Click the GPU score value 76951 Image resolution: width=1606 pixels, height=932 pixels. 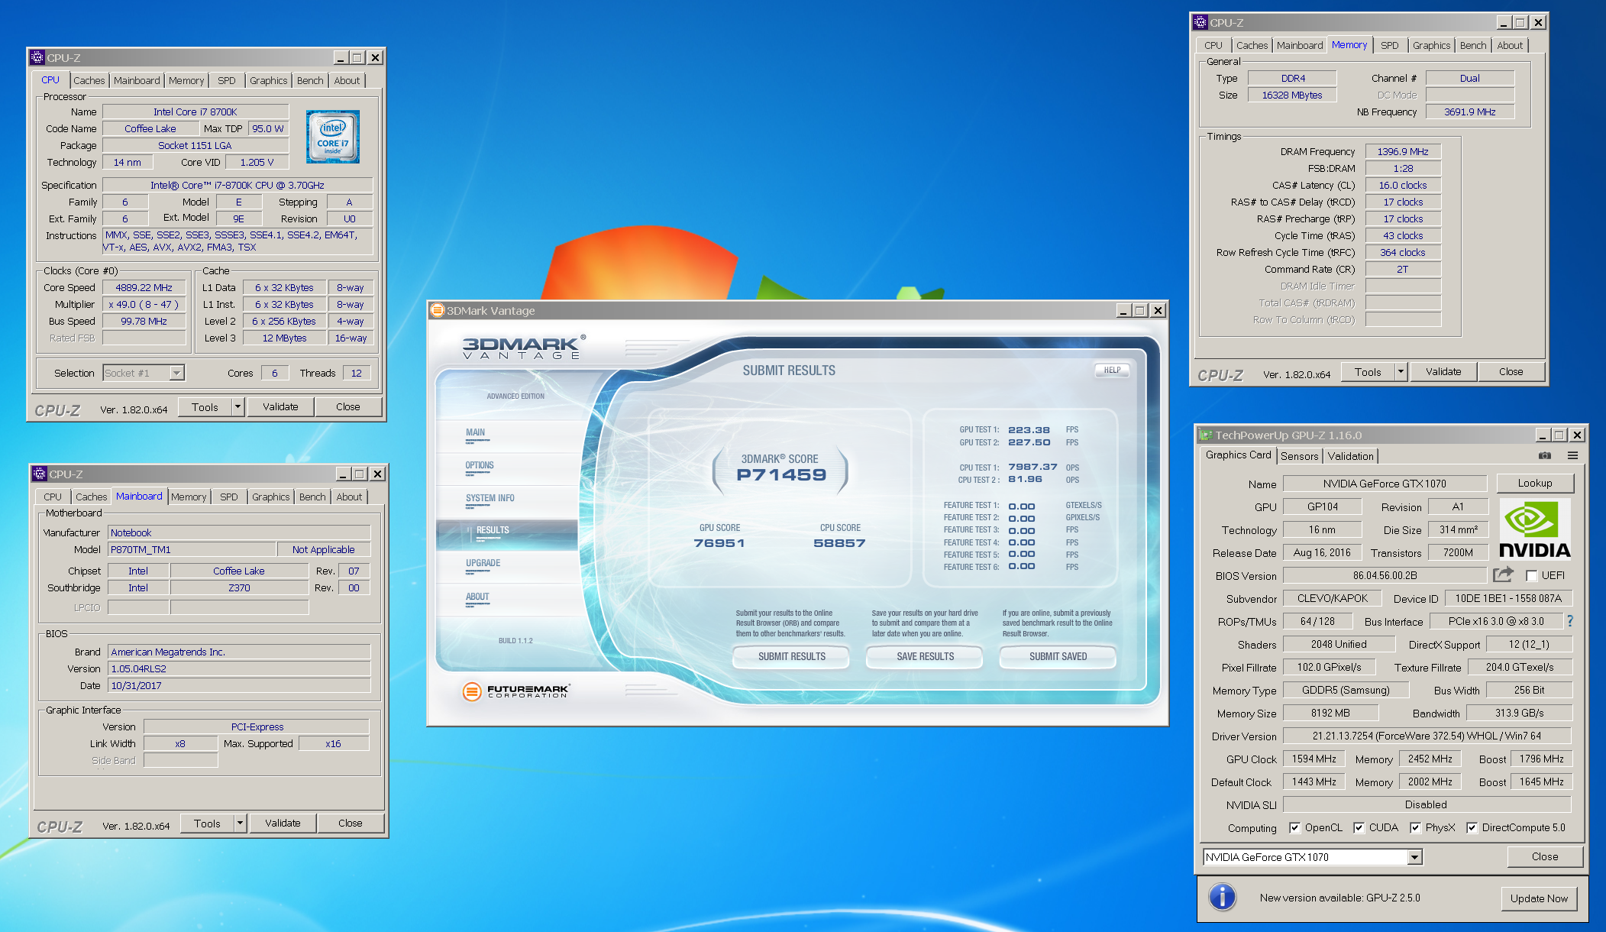tap(719, 543)
